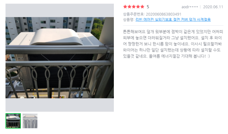228x134 pixels.
Task: Click the review text starting with 튼튼해보여요
Action: pyautogui.click(x=173, y=44)
